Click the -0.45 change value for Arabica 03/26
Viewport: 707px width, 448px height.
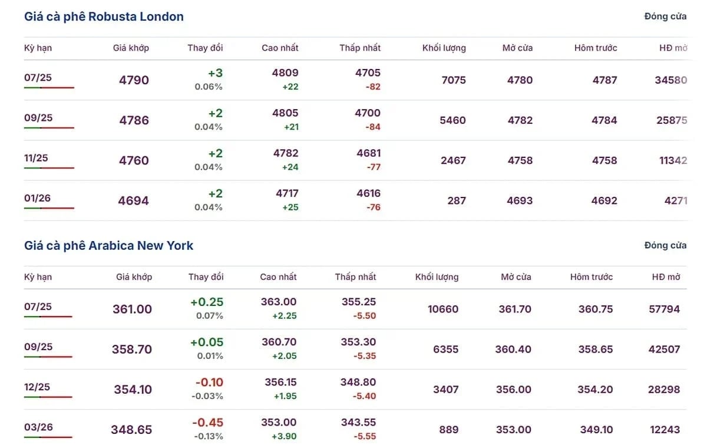[207, 423]
